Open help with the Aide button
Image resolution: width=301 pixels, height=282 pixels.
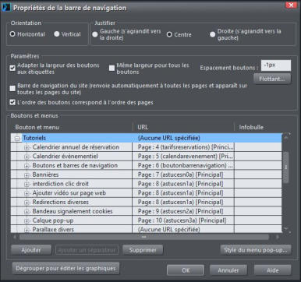273,270
